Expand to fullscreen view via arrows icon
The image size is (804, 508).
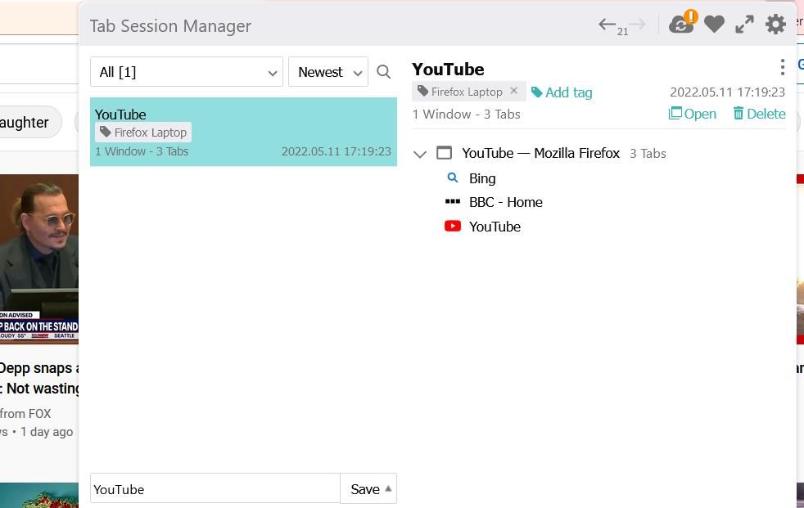coord(743,24)
